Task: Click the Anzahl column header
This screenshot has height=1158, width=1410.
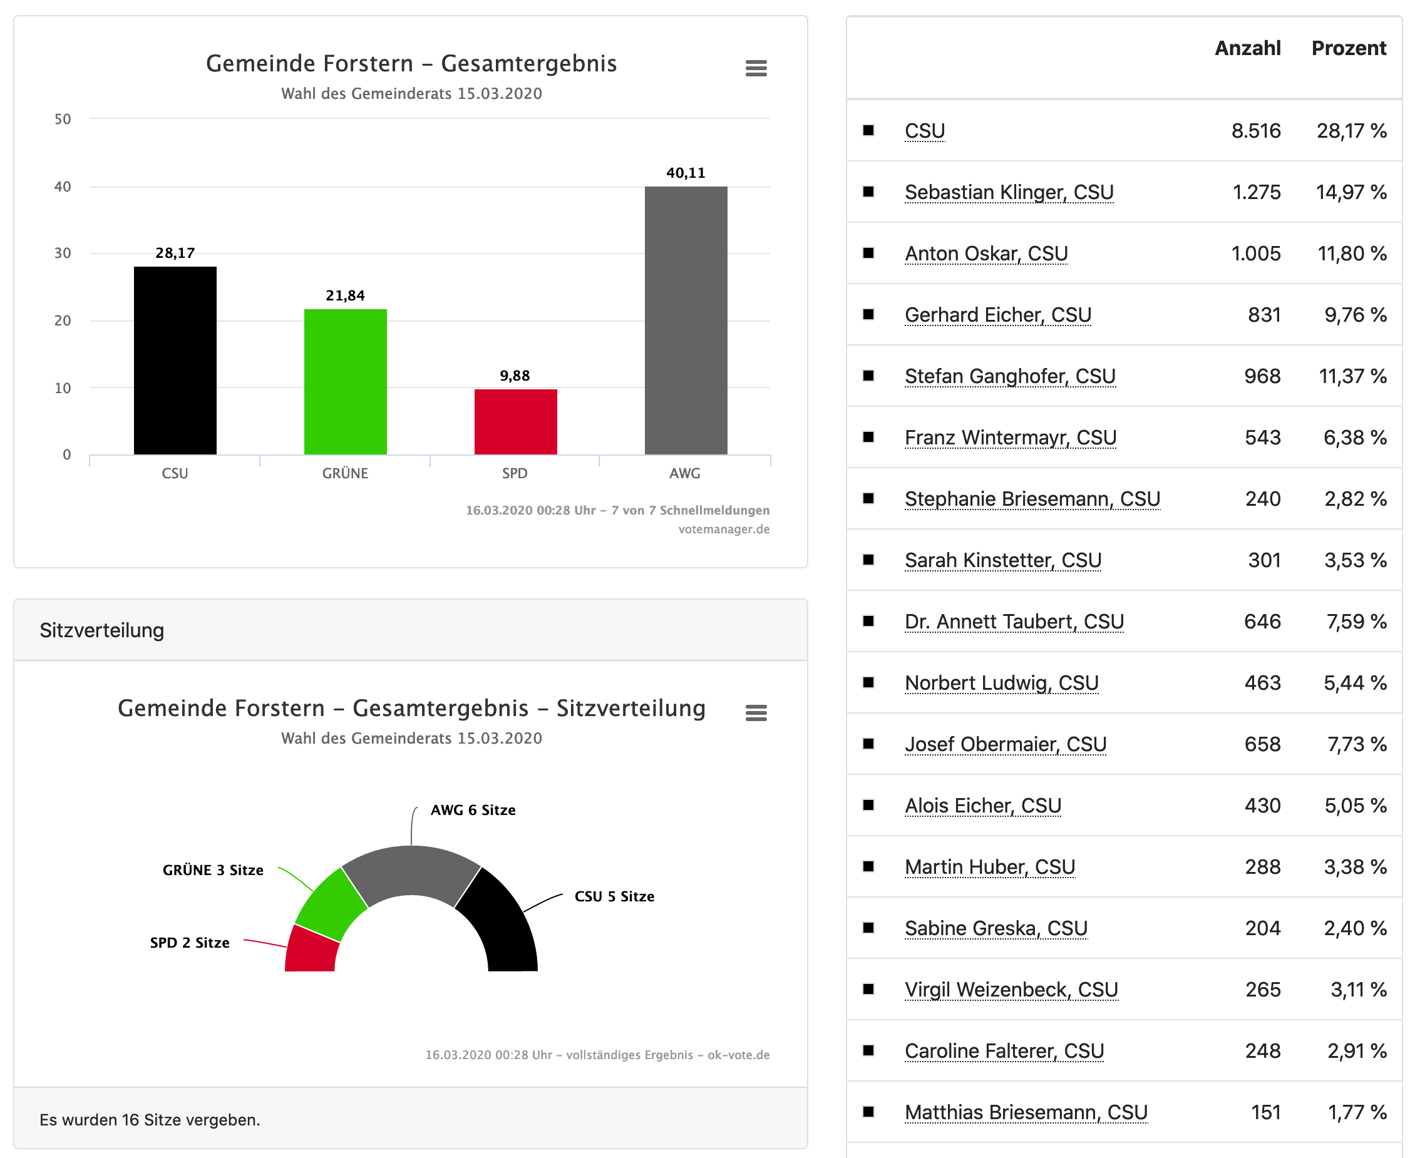Action: coord(1247,48)
